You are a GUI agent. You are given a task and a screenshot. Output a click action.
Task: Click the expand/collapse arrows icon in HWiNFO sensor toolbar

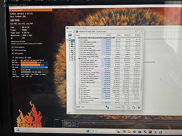pyautogui.click(x=78, y=107)
